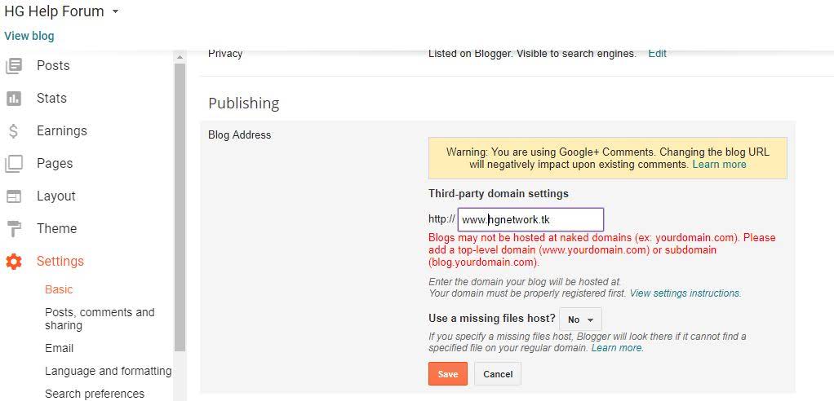834x401 pixels.
Task: Open the Earnings menu item
Action: 62,130
